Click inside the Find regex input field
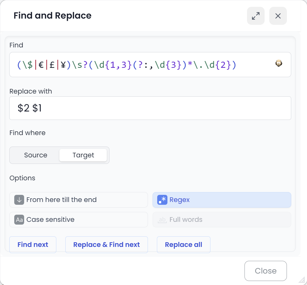Image resolution: width=307 pixels, height=285 pixels. tap(139, 64)
